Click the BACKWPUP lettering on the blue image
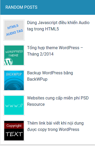This screenshot has width=95, height=146. point(14,75)
